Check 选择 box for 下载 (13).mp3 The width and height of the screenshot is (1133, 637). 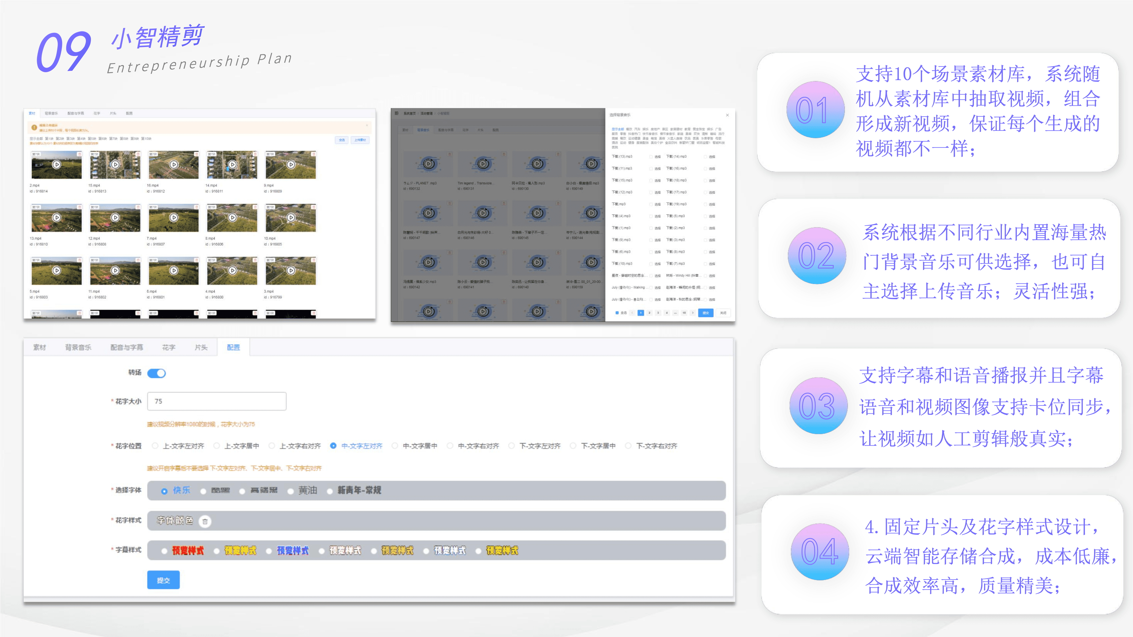coord(651,157)
